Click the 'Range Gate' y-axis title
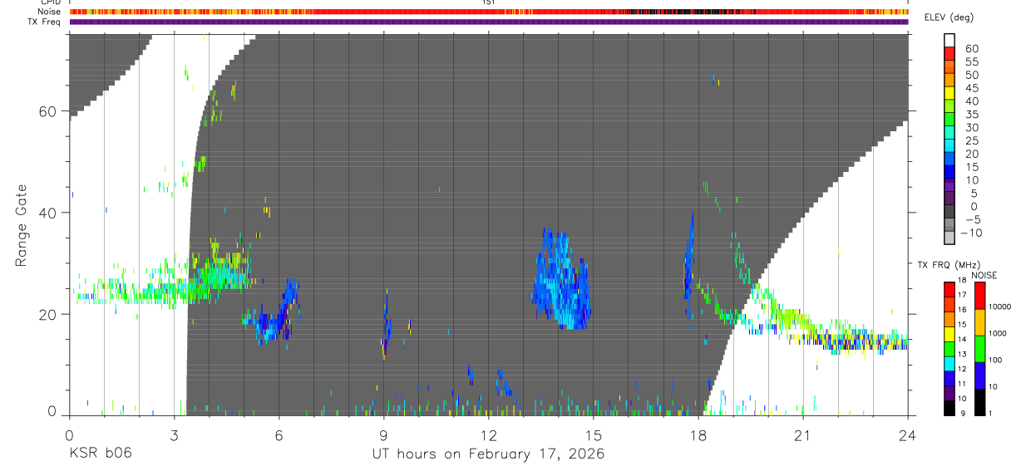 click(x=22, y=225)
